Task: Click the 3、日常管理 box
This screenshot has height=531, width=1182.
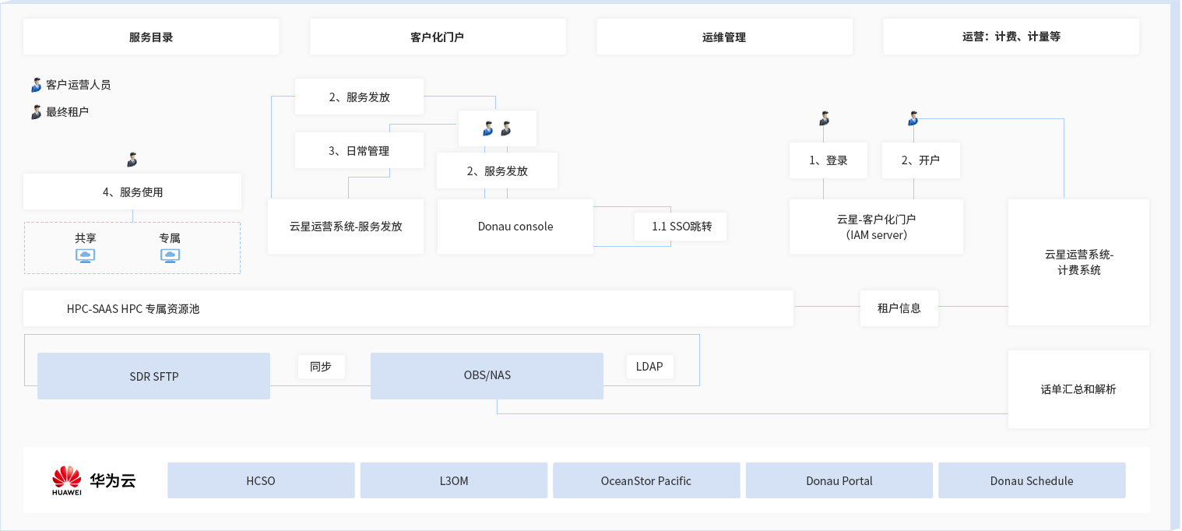Action: [x=359, y=150]
